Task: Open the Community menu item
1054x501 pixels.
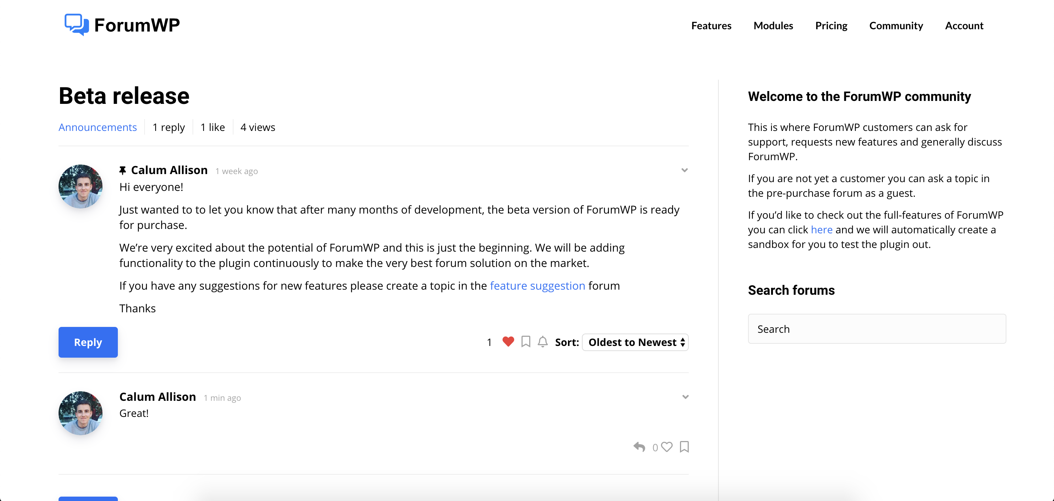Action: 896,25
